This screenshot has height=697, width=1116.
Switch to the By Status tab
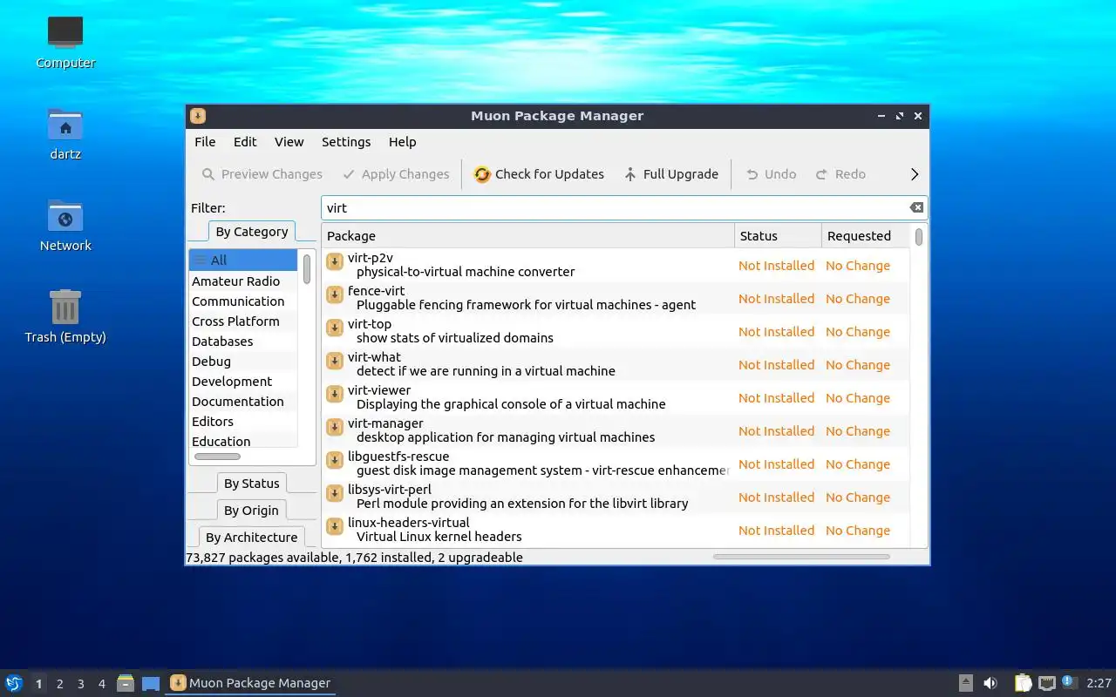click(252, 484)
